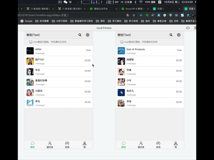Click the date and time in menu bar
This screenshot has width=214, height=160.
pos(178,2)
